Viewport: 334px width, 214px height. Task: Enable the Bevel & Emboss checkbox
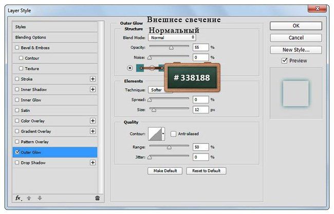click(x=17, y=47)
